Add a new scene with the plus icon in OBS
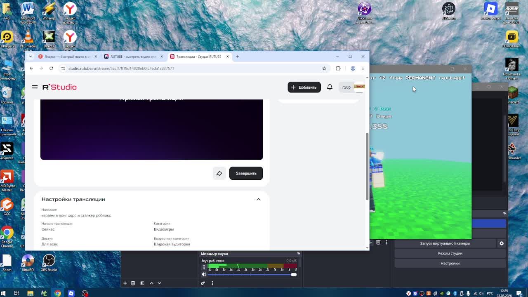Viewport: 528px width, 297px height. click(x=125, y=283)
